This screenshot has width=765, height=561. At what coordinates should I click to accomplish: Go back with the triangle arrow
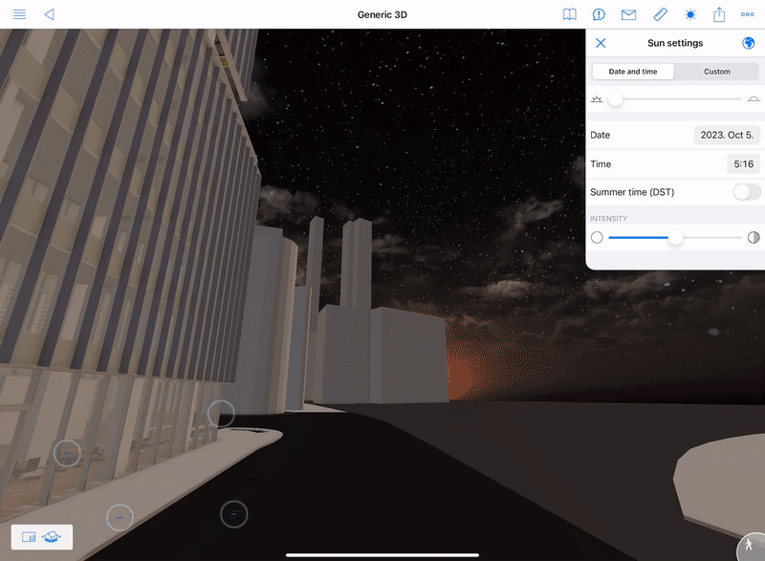pyautogui.click(x=49, y=14)
